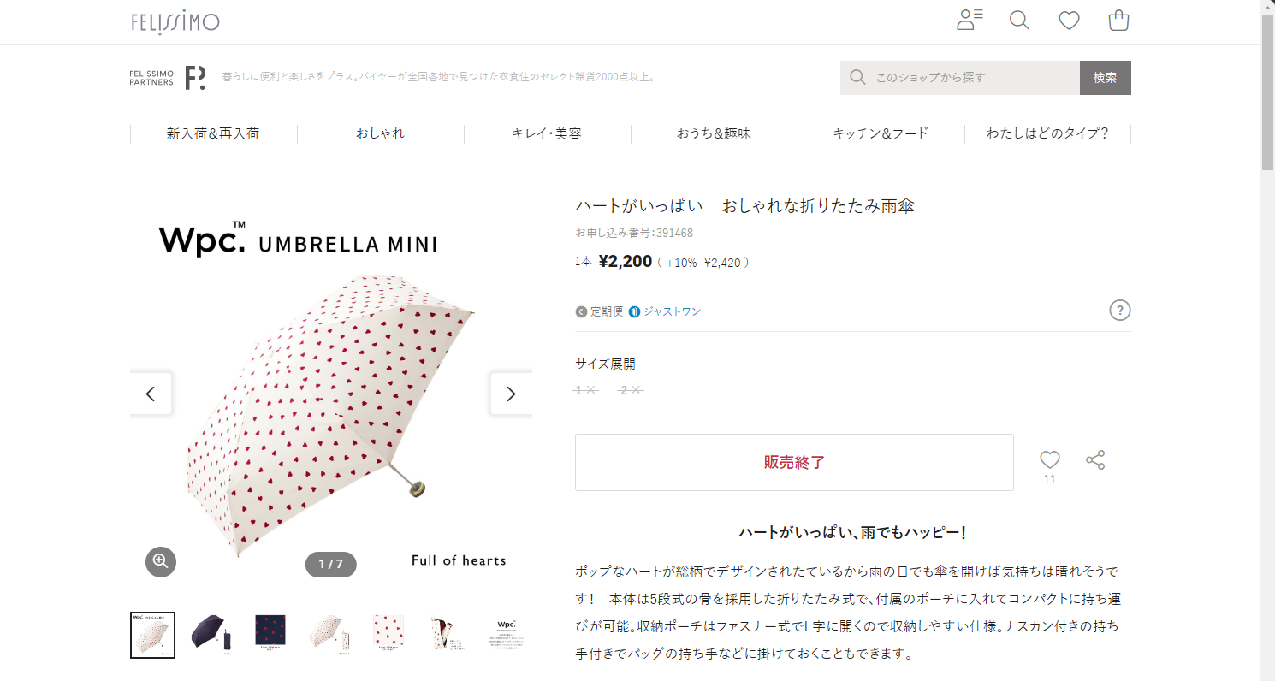Go to the Felissimo logo homepage
Viewport: 1275px width, 681px height.
[175, 21]
